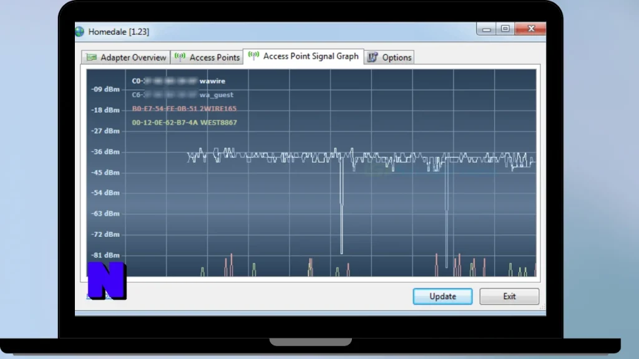Screen dimensions: 639x359
Task: Minimize the Homedale window
Action: [x=486, y=29]
